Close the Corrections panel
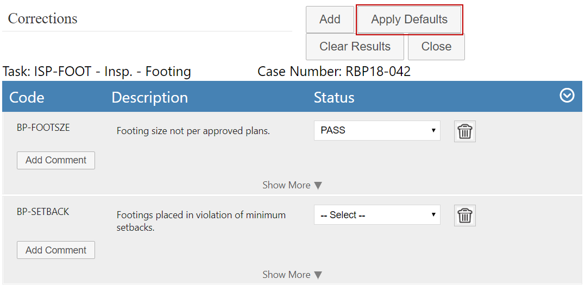The height and width of the screenshot is (285, 585). pos(436,47)
